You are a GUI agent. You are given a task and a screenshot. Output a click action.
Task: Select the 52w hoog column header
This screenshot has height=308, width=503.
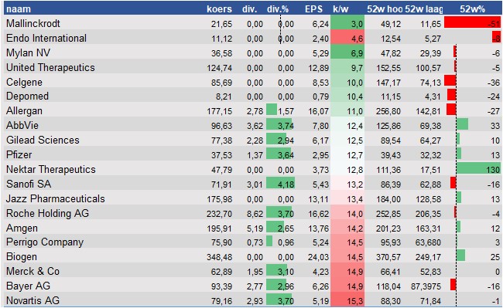(x=385, y=8)
